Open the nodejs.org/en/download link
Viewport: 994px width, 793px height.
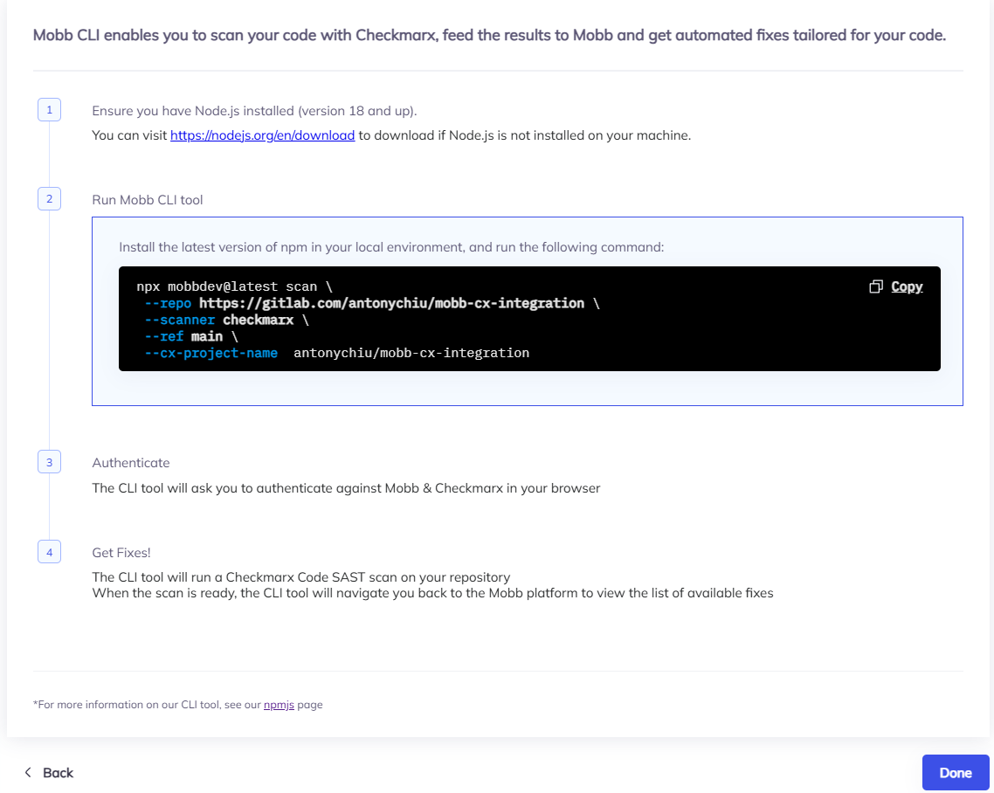click(262, 135)
